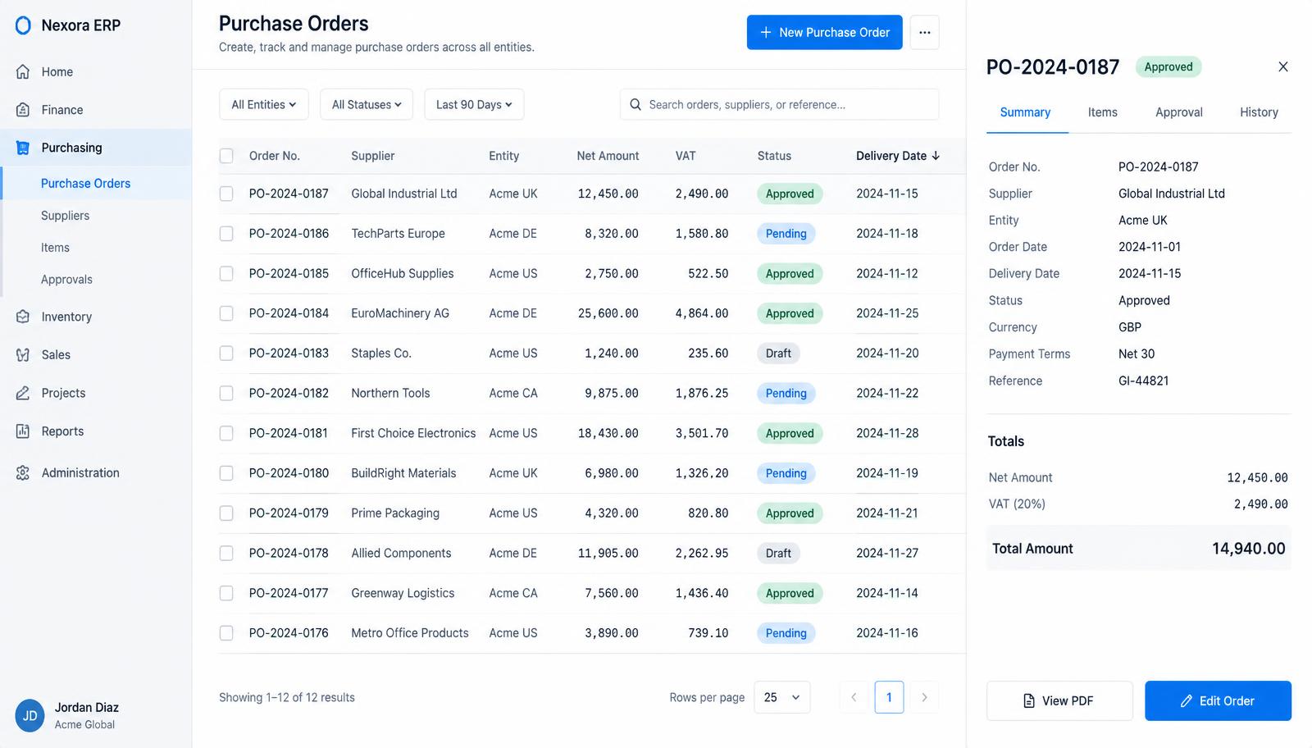The image size is (1312, 748).
Task: Expand the All Statuses filter dropdown
Action: point(367,105)
